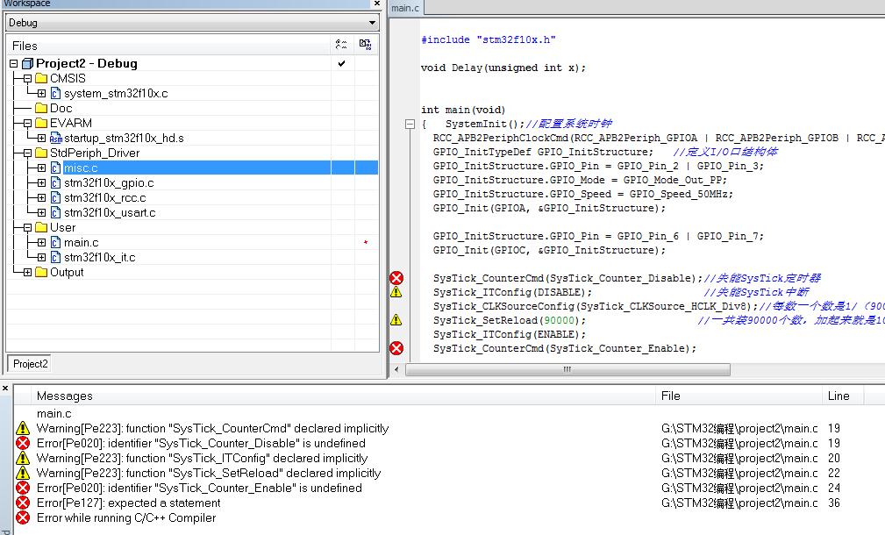Select the Project2 cube icon
Screen dimensions: 885x535
(x=27, y=64)
